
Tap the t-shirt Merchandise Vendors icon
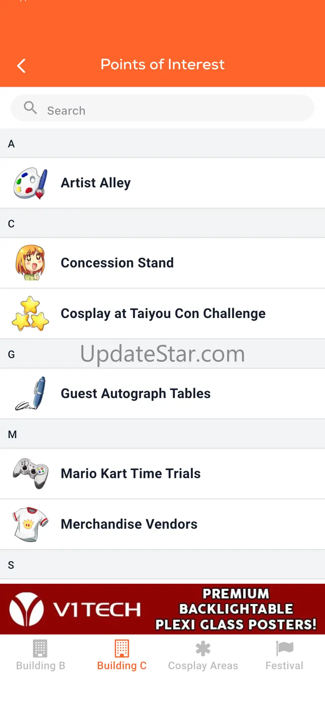click(30, 524)
